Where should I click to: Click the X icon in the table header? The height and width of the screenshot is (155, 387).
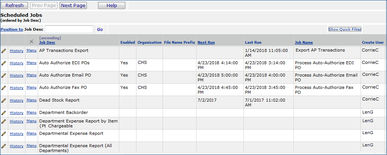coord(31,41)
